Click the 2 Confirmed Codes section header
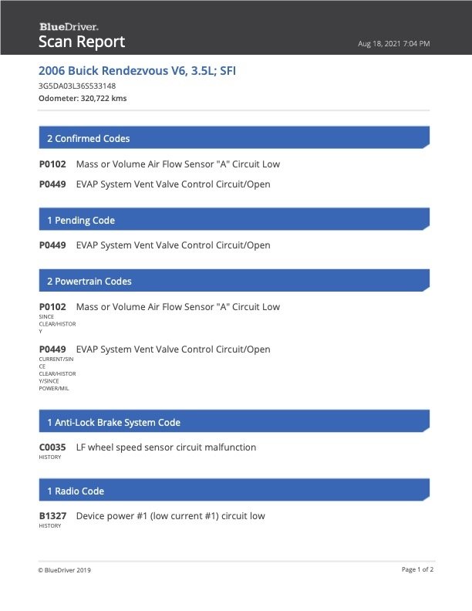Image resolution: width=472 pixels, height=611 pixels. tap(88, 139)
